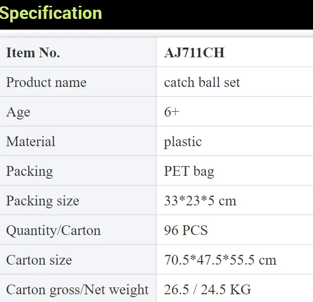Image resolution: width=313 pixels, height=302 pixels.
Task: Click the Carton size label
Action: tap(39, 260)
